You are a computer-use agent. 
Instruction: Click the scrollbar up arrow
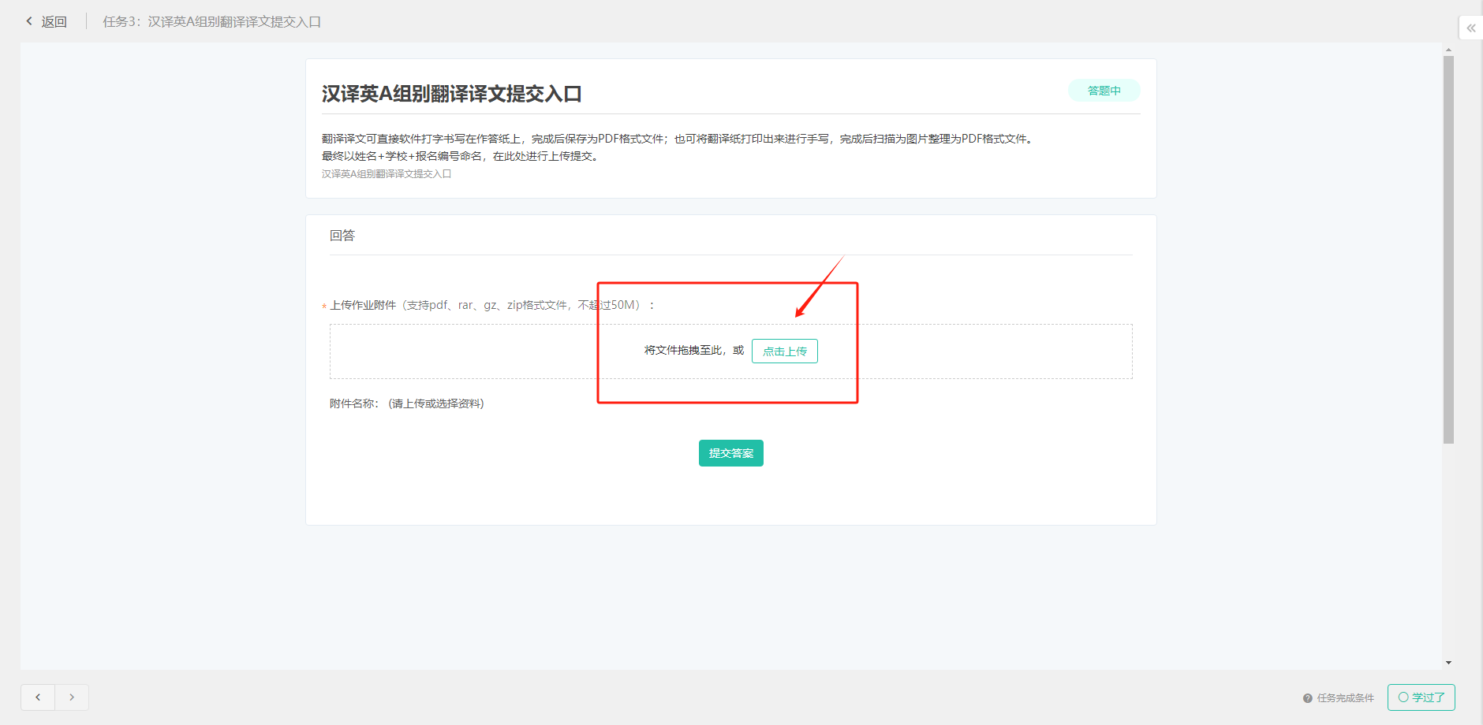click(x=1448, y=50)
